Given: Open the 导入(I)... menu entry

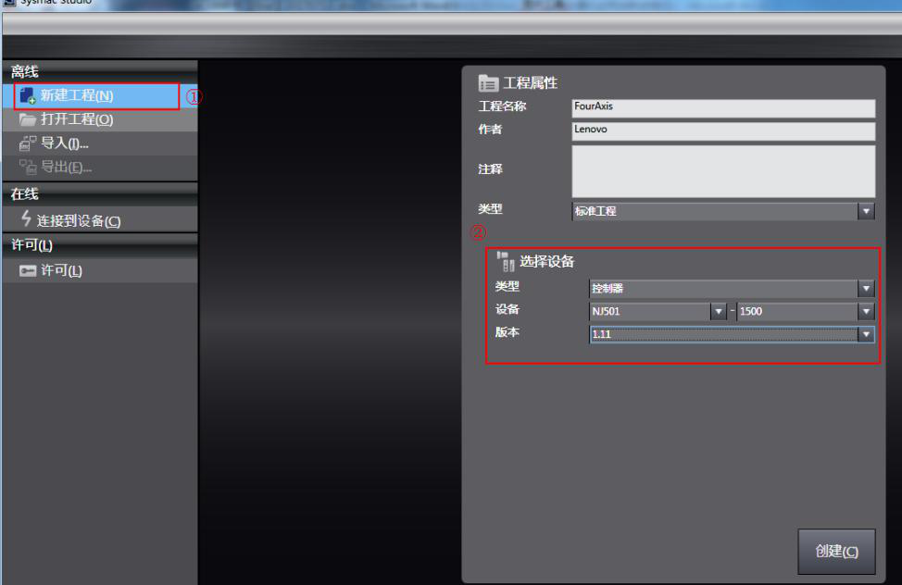Looking at the screenshot, I should (x=100, y=143).
